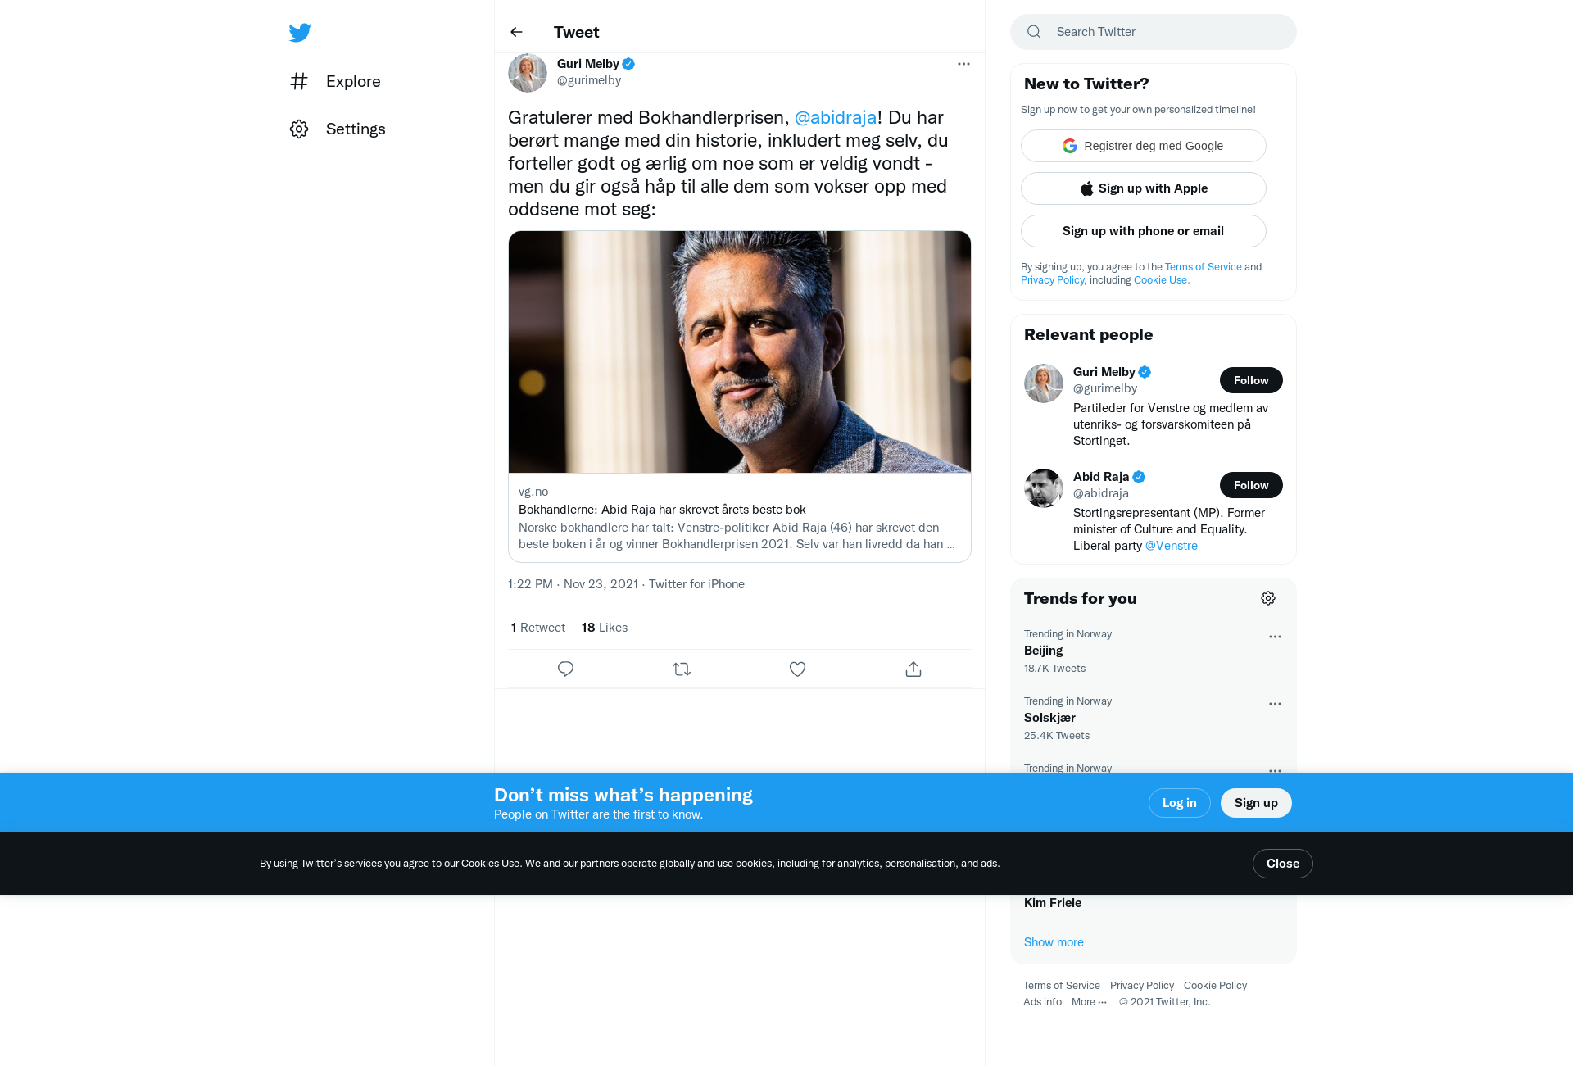
Task: Sign up with Apple
Action: click(1143, 188)
